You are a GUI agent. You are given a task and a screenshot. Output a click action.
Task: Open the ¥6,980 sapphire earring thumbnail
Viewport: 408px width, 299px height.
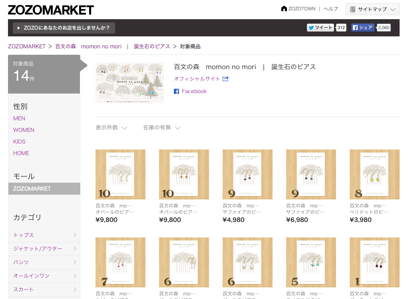(311, 174)
